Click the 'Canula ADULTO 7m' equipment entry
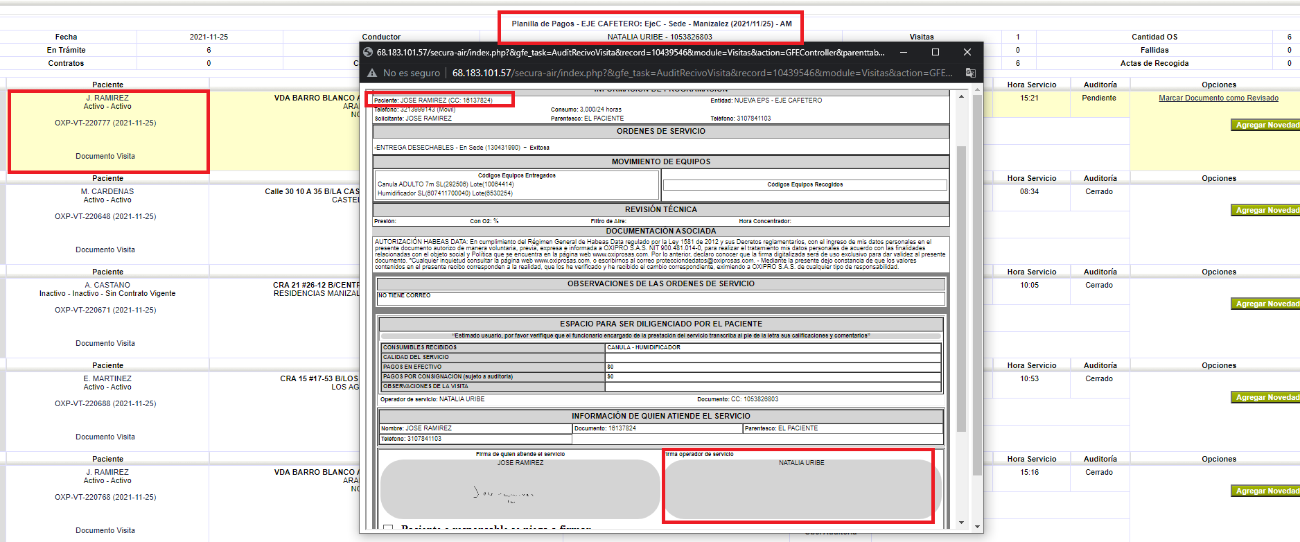 coord(446,184)
